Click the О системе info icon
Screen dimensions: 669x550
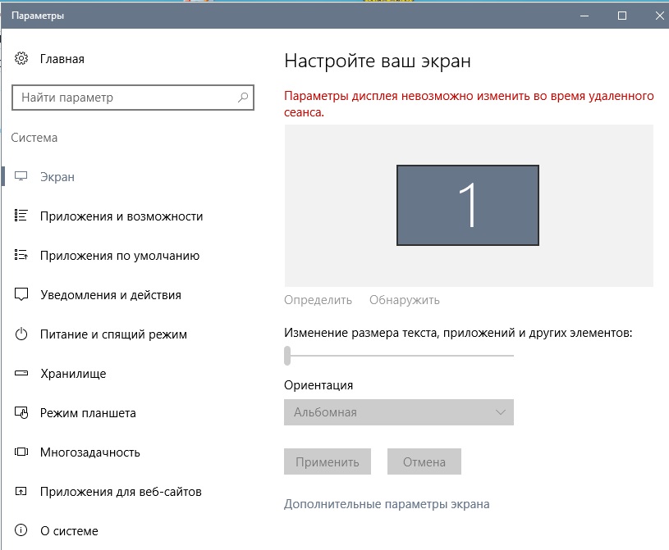(x=22, y=531)
